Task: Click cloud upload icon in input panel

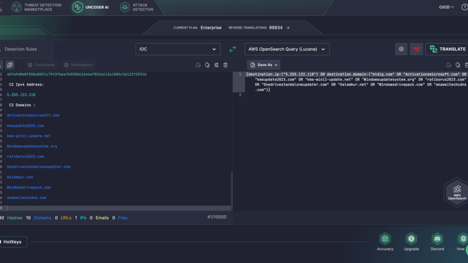Action: pos(198,65)
